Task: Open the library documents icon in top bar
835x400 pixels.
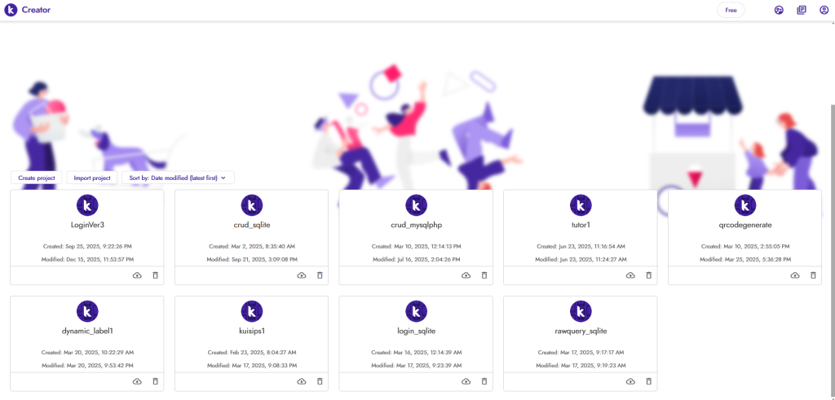Action: tap(802, 11)
